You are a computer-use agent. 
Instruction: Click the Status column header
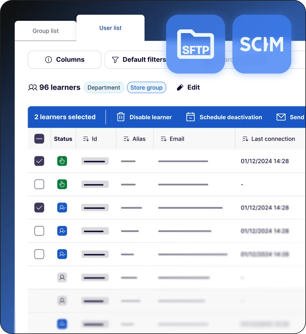coord(63,139)
